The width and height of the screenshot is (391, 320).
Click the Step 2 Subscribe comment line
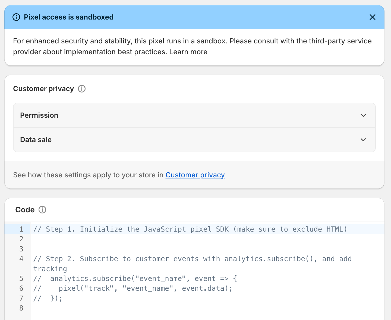point(193,264)
